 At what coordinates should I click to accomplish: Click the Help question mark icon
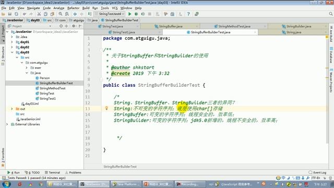(x=188, y=14)
